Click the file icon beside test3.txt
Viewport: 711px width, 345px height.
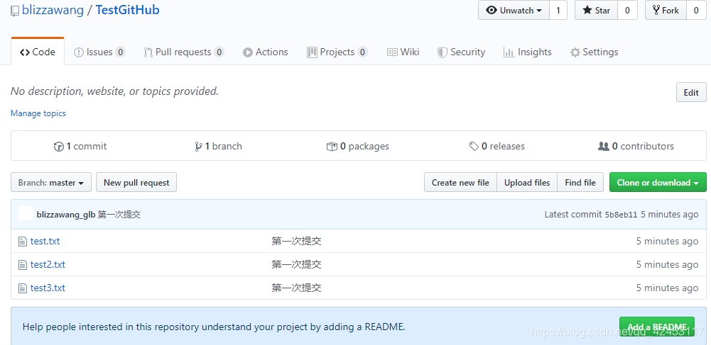tap(23, 288)
